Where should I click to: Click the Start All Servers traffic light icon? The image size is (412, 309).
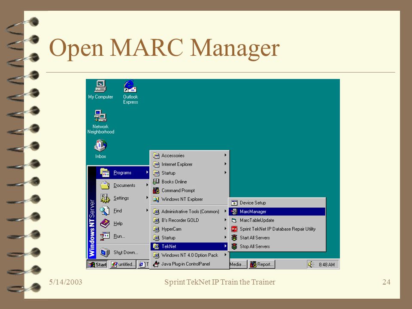(x=234, y=237)
